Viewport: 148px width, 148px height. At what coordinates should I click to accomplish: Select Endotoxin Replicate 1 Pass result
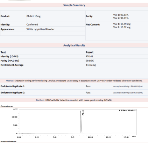88,86
